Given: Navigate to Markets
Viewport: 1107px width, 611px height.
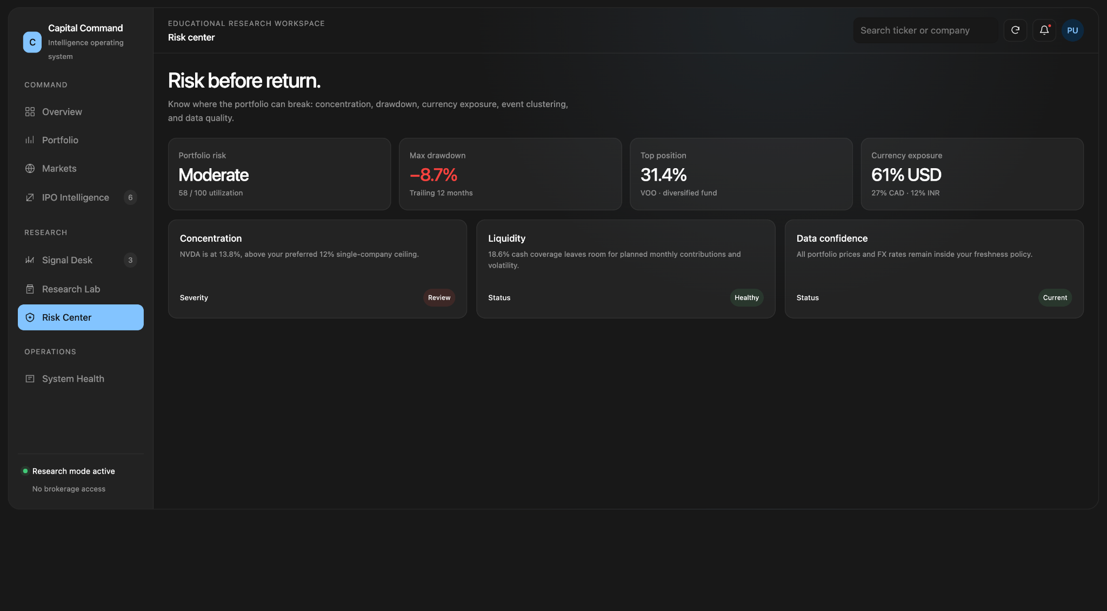Looking at the screenshot, I should [x=81, y=169].
